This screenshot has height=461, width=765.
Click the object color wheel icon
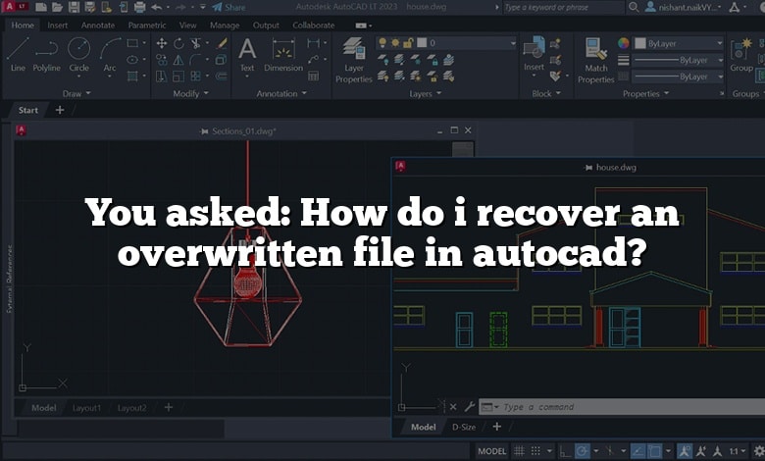[x=623, y=43]
